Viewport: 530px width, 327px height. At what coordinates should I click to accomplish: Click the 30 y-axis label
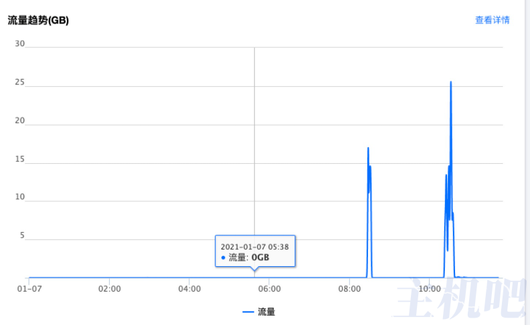19,43
